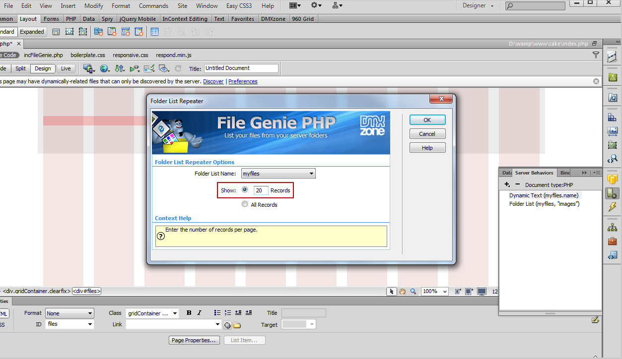
Task: Open the Layout menu dropdown in menu bar
Action: click(295, 5)
